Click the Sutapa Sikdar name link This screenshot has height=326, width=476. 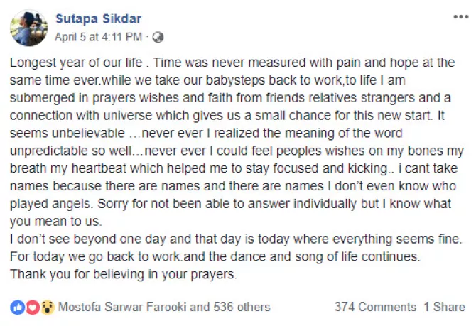97,19
